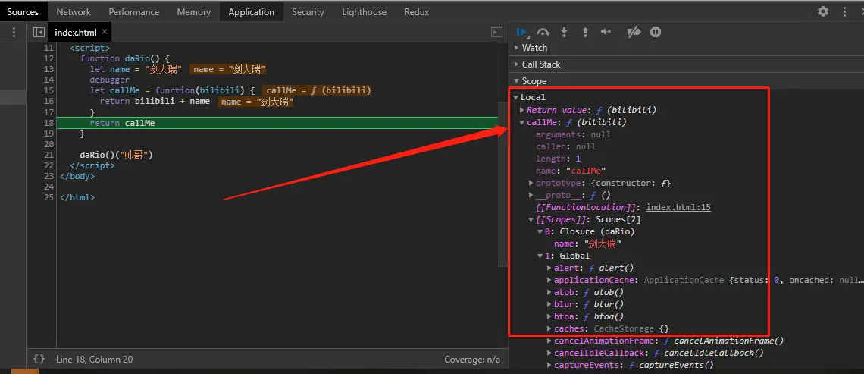The width and height of the screenshot is (864, 374).
Task: Click the debugger statement on line 14
Action: coord(110,80)
